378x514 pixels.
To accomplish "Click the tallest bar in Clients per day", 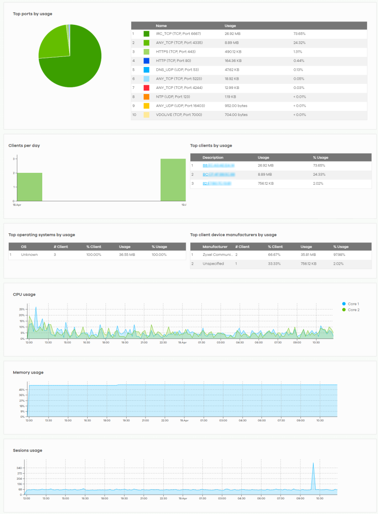I will [x=173, y=180].
